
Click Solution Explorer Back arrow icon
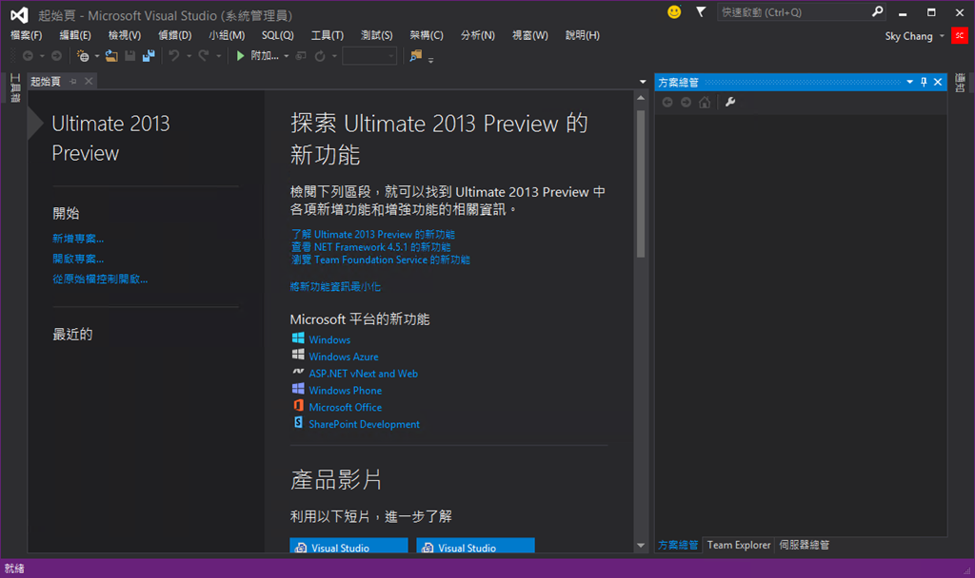(x=667, y=102)
